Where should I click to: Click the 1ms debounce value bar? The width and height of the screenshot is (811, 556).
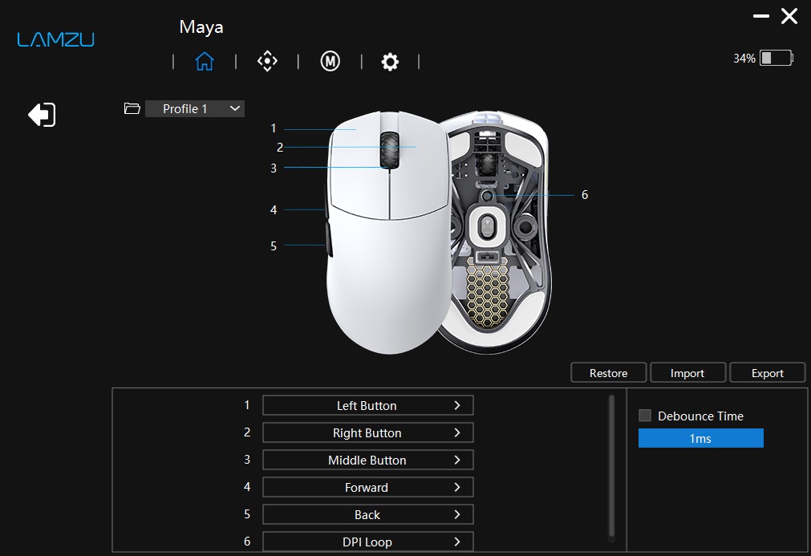coord(701,438)
